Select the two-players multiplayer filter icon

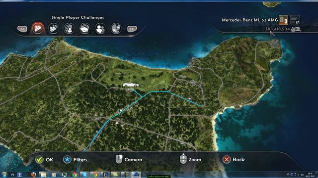pos(100,28)
